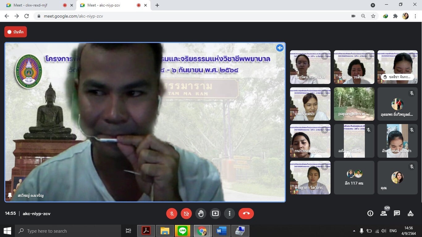
Task: Toggle the muted microphone button
Action: coord(171,214)
